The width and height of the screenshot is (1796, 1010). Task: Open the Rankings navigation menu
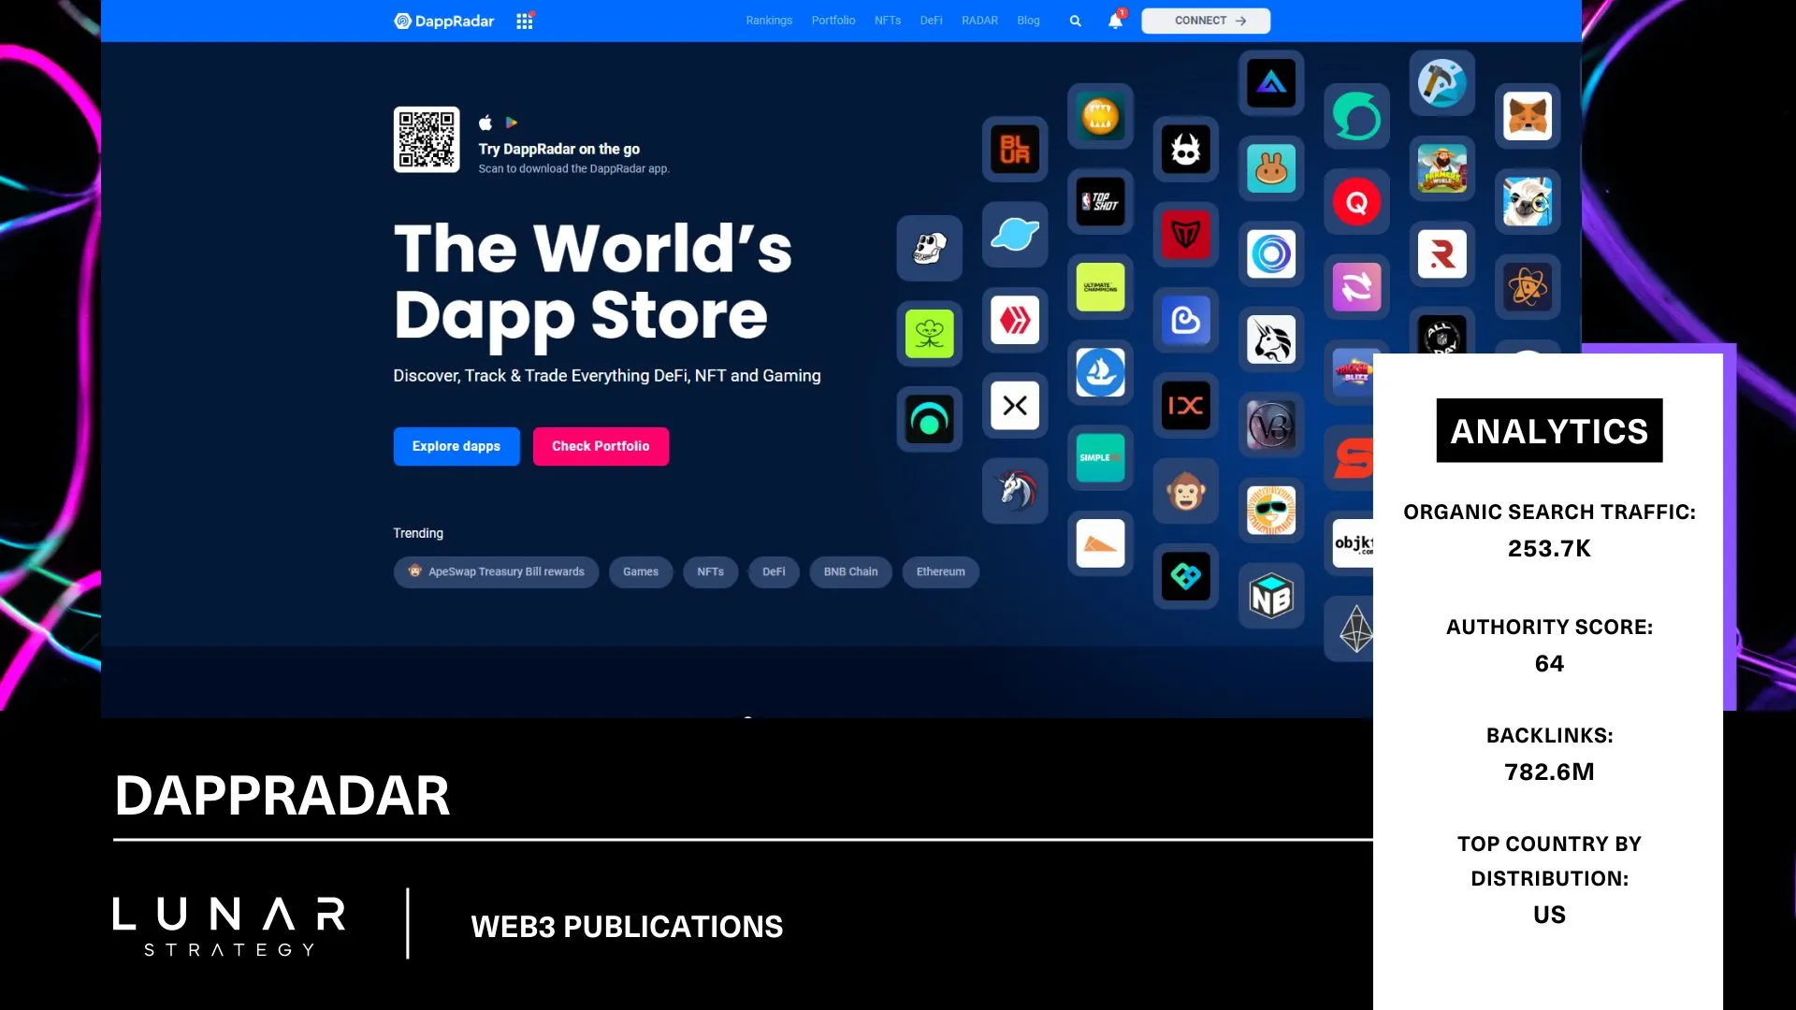(769, 20)
